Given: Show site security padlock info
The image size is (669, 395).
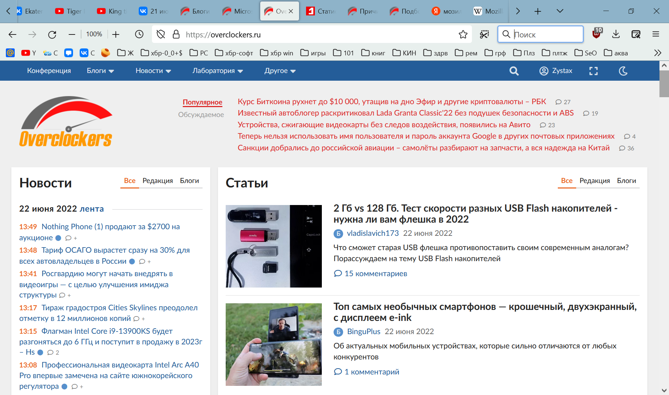Looking at the screenshot, I should 176,34.
